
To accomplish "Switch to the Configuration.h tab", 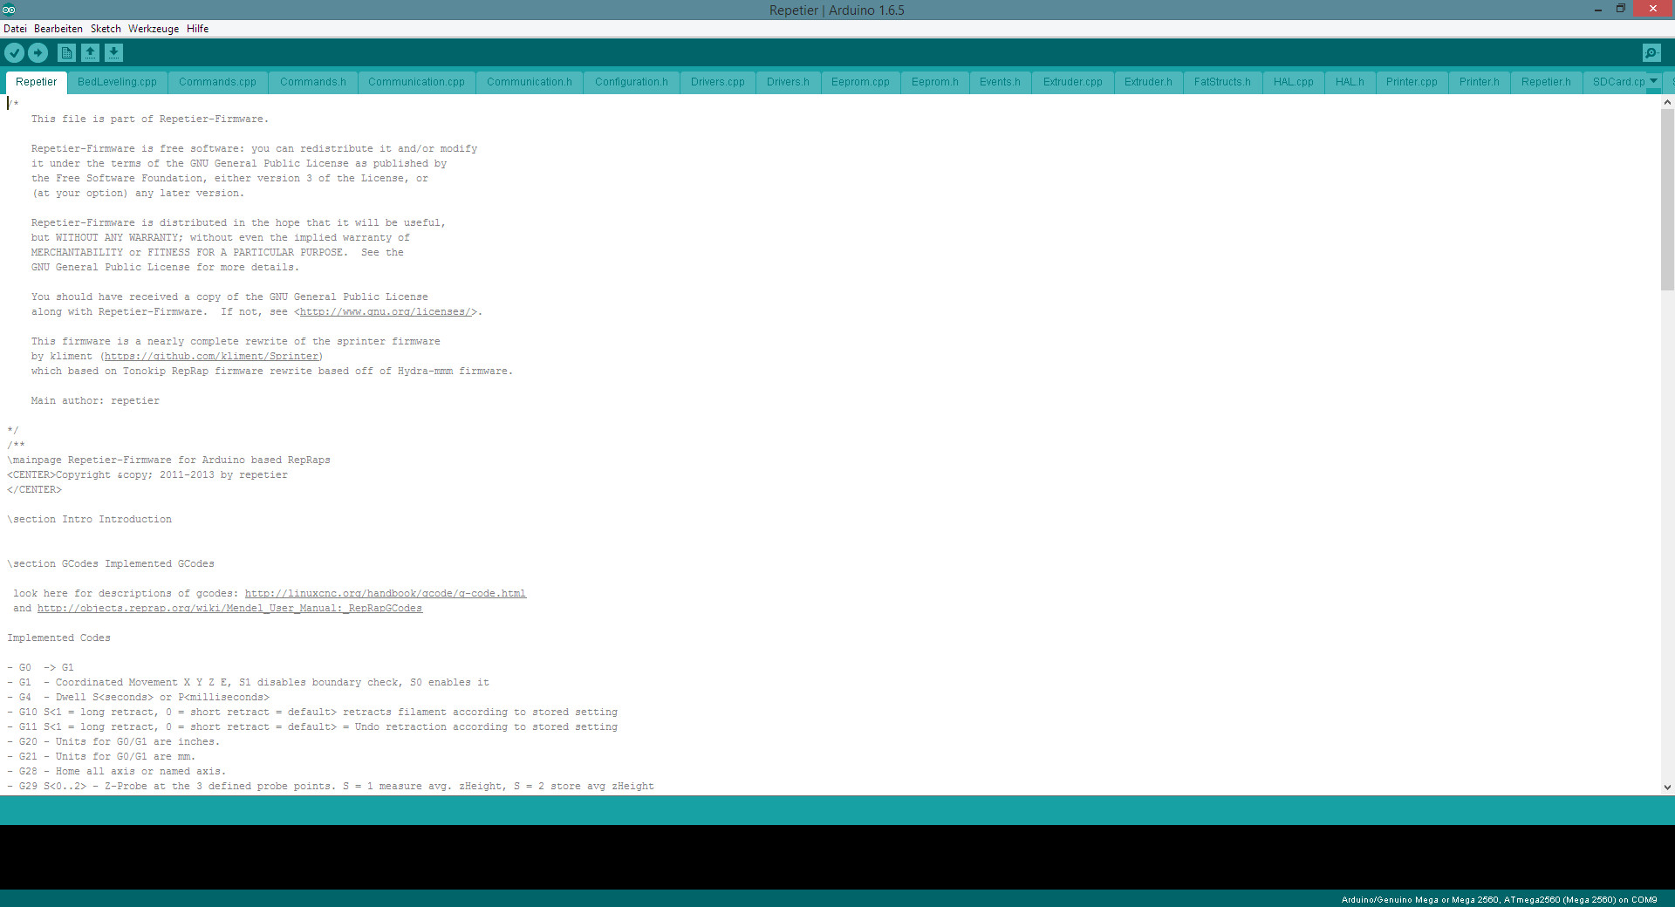I will [x=632, y=82].
